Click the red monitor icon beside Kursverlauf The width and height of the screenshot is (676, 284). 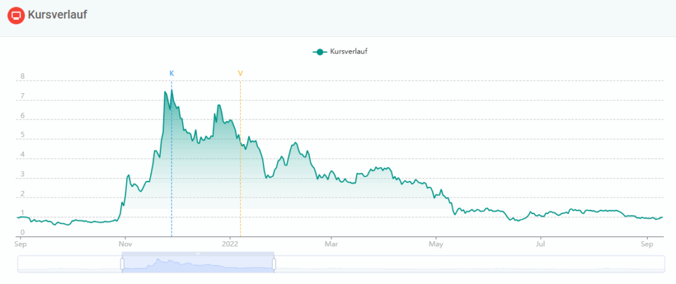click(x=17, y=16)
